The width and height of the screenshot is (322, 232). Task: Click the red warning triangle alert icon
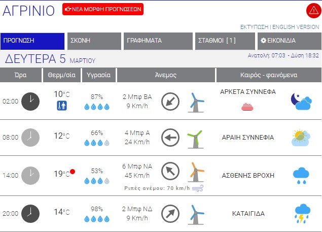[x=312, y=10]
